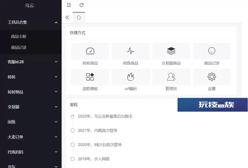Expand the 转转 sidebar menu
The width and height of the screenshot is (248, 168).
tap(31, 77)
